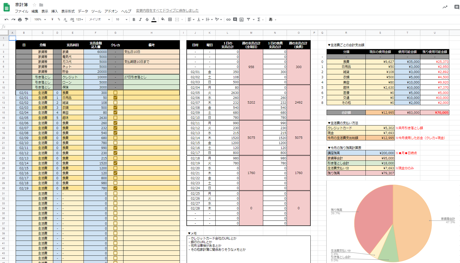Open the text rotation dropdown
The width and height of the screenshot is (460, 263).
[218, 20]
